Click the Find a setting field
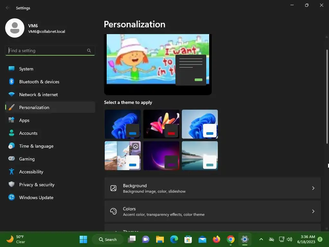This screenshot has width=329, height=247. 50,50
